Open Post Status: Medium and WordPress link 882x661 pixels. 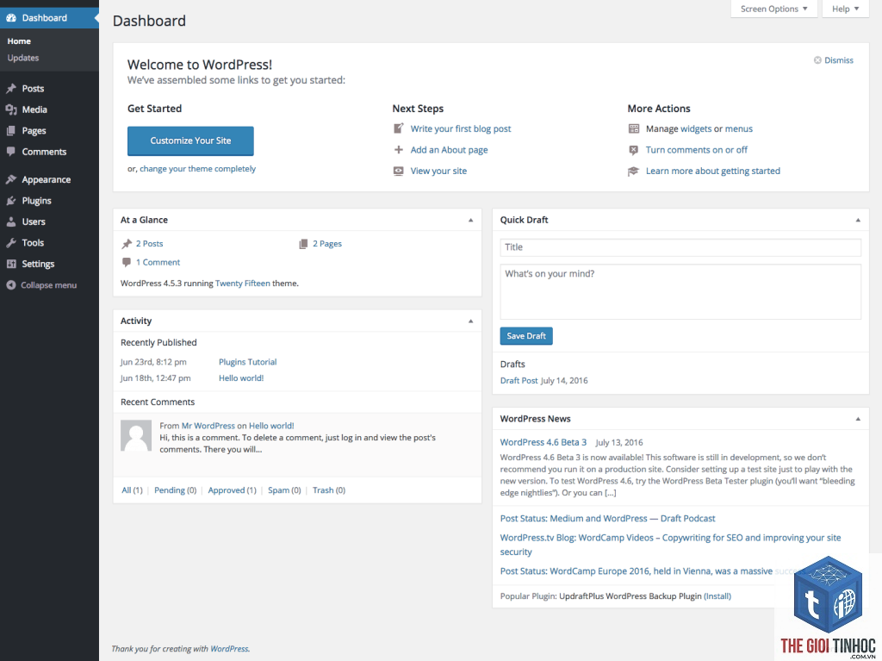[x=607, y=519]
